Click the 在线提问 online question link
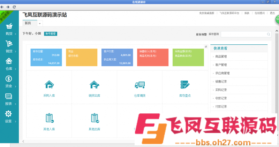The image size is (279, 147). tap(259, 13)
